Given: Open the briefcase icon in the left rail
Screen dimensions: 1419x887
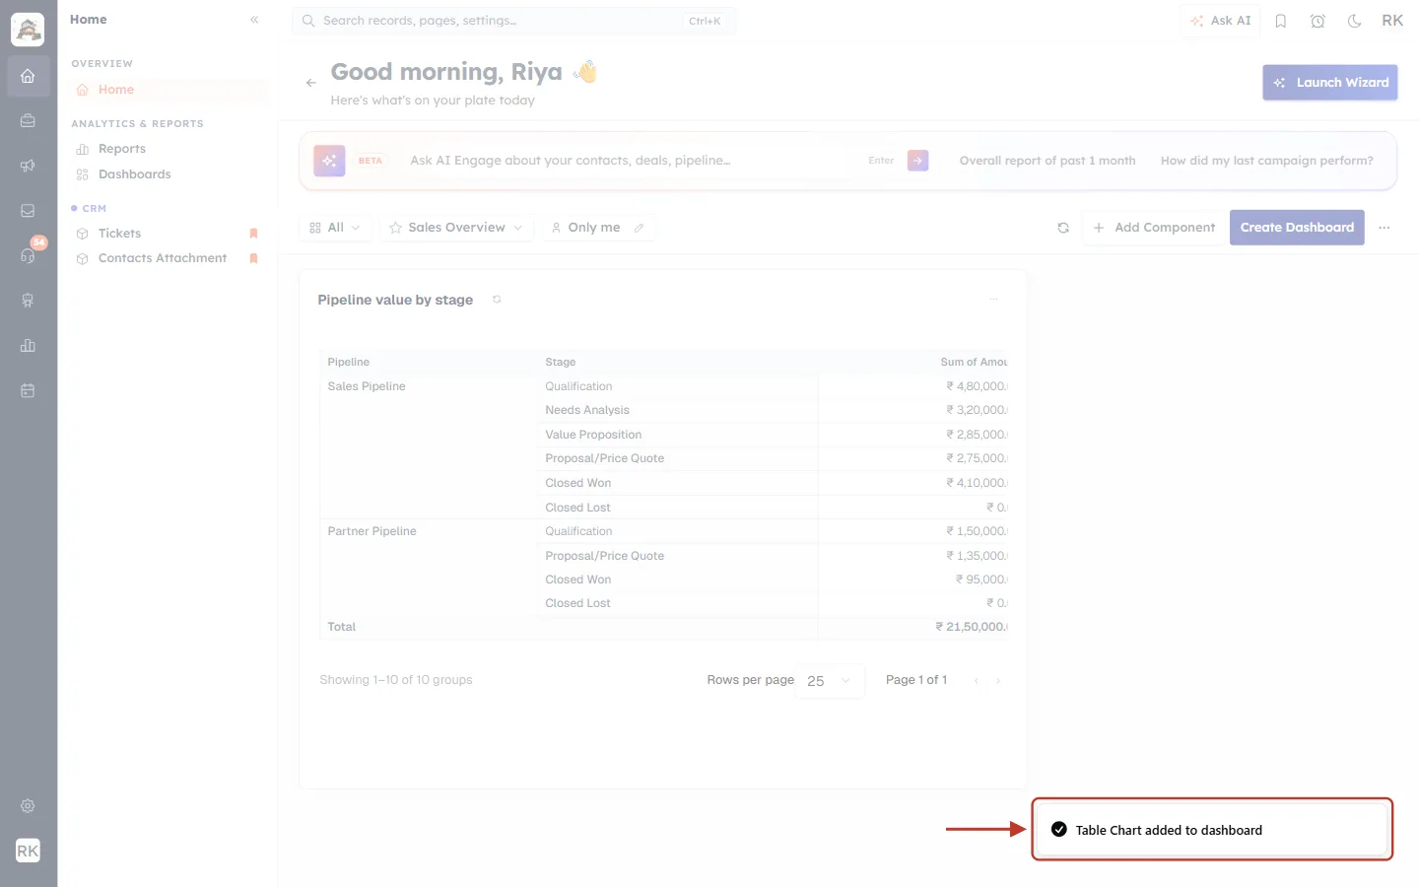Looking at the screenshot, I should click(x=28, y=120).
